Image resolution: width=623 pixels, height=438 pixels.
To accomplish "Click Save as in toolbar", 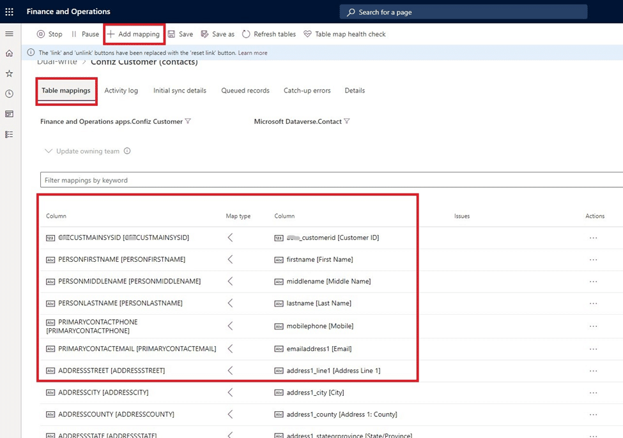I will (x=218, y=34).
